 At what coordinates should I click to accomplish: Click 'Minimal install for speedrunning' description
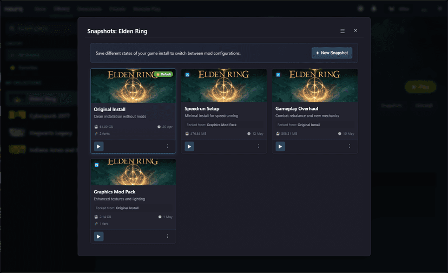tap(212, 116)
